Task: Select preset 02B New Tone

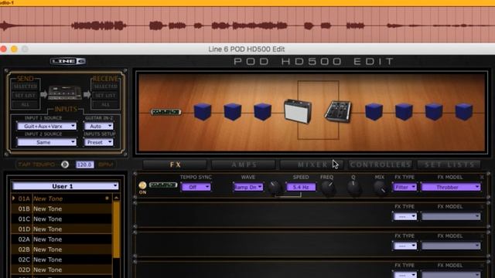Action: [x=62, y=249]
